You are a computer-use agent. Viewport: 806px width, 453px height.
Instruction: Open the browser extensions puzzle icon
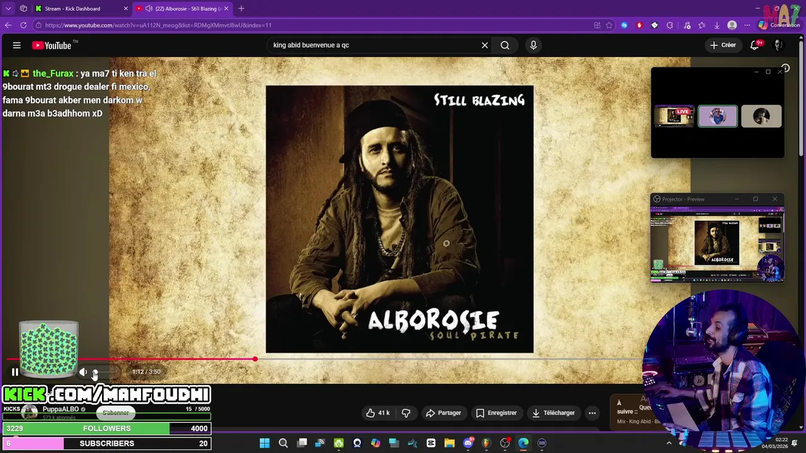point(670,25)
